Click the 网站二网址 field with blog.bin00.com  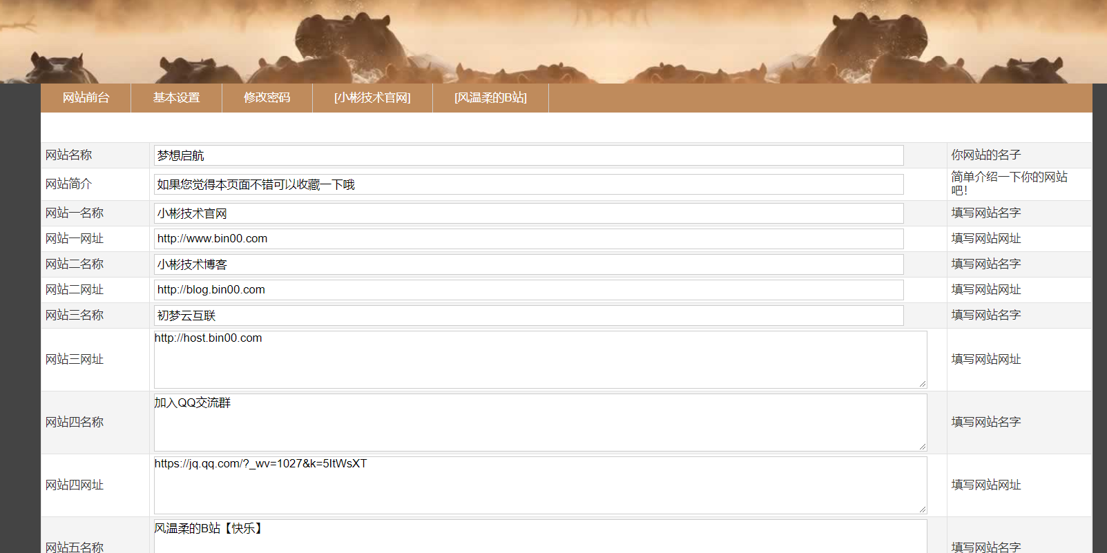[x=528, y=290]
